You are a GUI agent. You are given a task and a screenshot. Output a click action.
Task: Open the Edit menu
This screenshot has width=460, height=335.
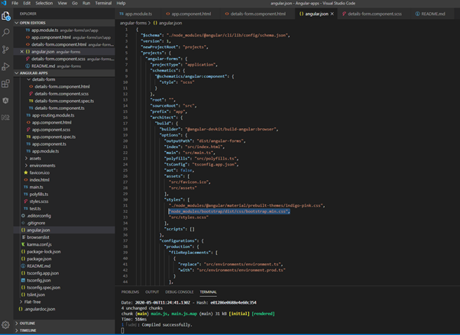(27, 3)
